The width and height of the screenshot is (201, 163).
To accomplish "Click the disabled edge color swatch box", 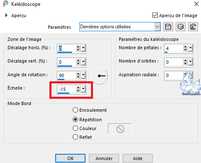I will [120, 129].
